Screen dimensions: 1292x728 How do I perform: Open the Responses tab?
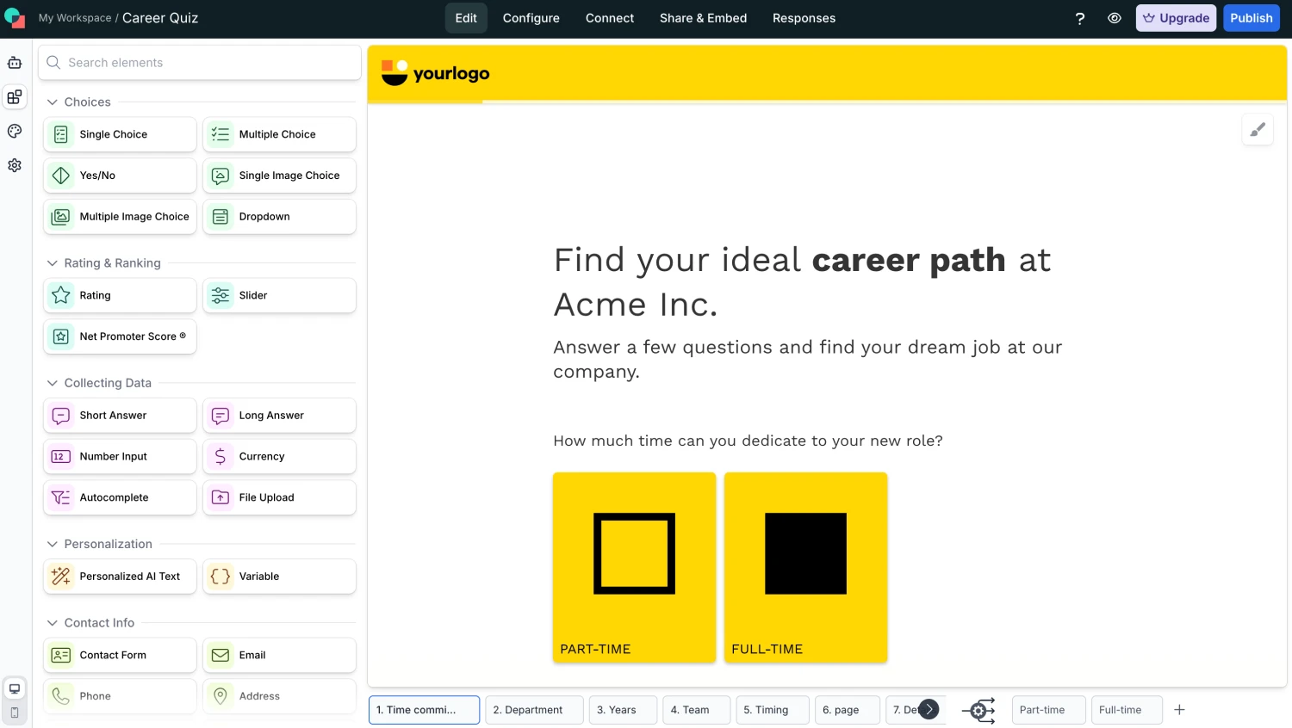(804, 18)
